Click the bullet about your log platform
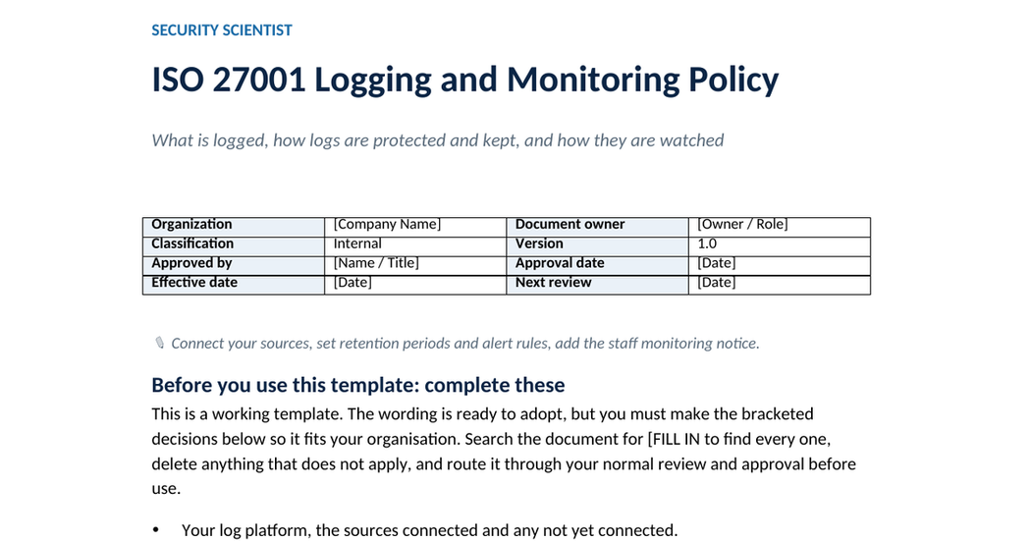Screen dimensions: 1031x541 (x=429, y=530)
